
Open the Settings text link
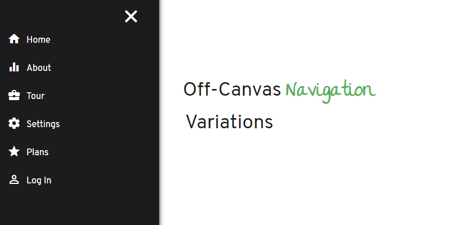tap(43, 124)
